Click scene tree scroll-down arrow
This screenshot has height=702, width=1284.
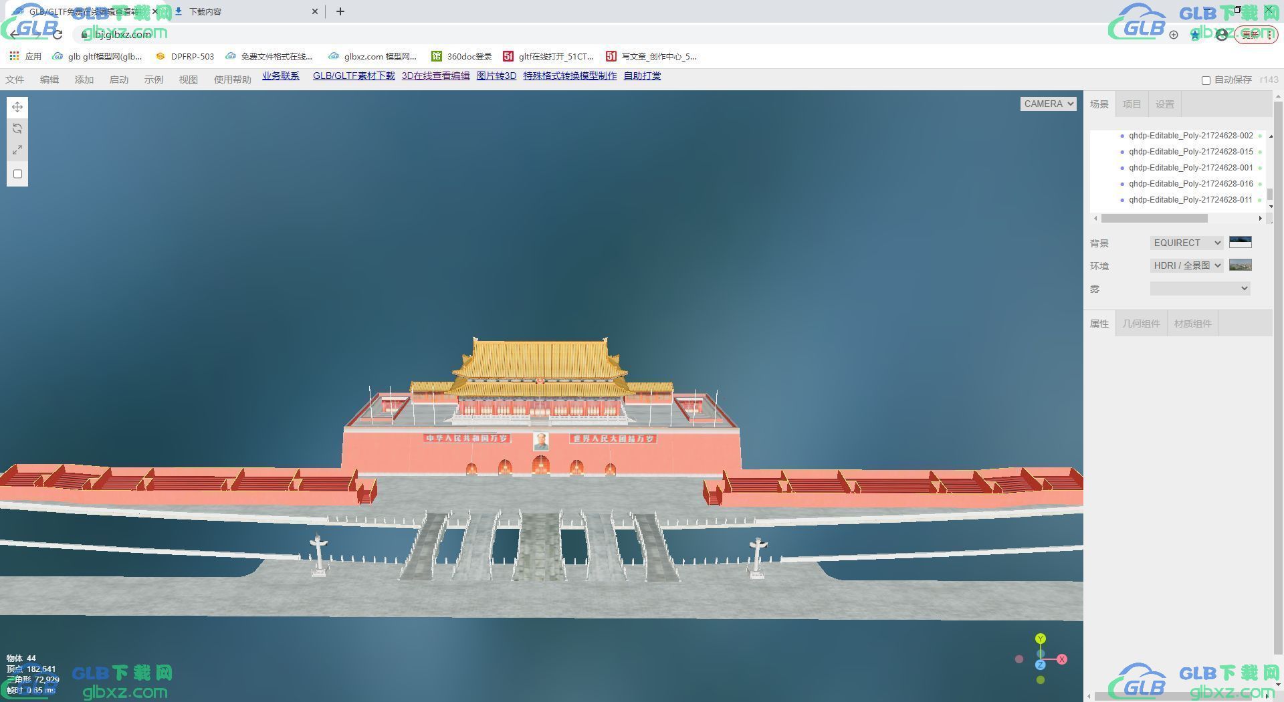coord(1270,207)
